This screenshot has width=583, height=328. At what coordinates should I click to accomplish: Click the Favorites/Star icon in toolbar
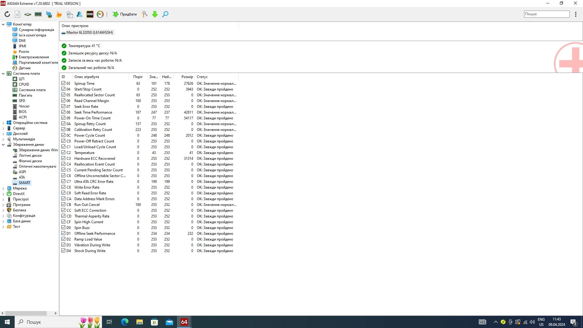(x=116, y=14)
